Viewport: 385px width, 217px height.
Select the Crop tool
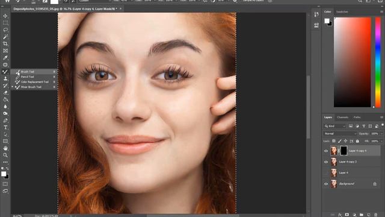point(5,44)
